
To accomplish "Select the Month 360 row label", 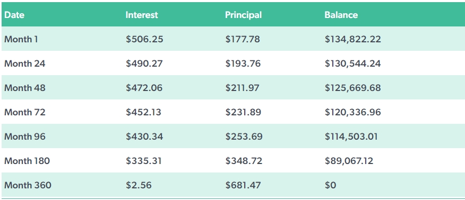I will tap(28, 185).
